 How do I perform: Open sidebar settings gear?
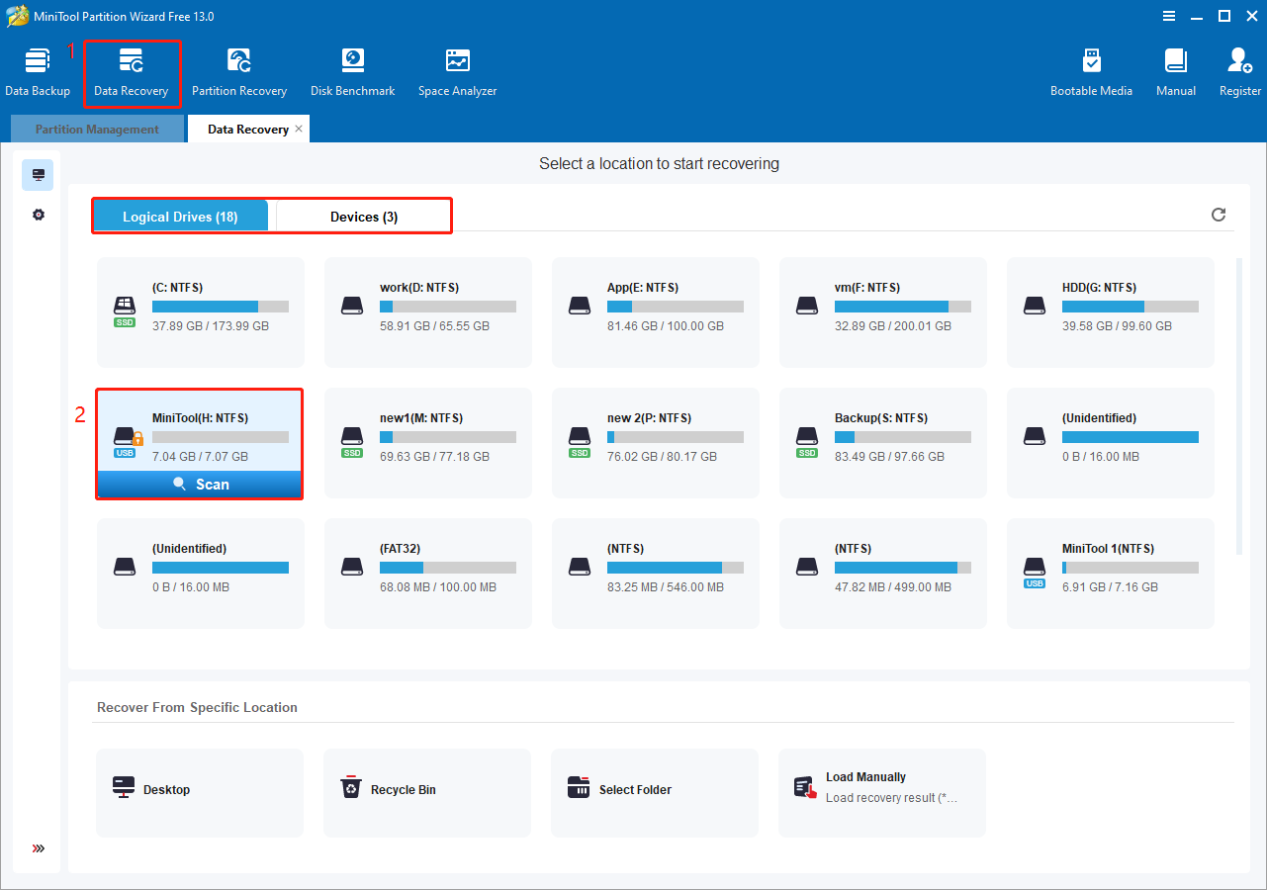pos(38,215)
